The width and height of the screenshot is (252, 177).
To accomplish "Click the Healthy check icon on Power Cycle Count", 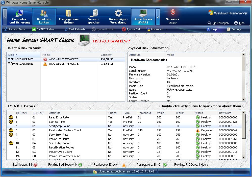I will pos(198,152).
